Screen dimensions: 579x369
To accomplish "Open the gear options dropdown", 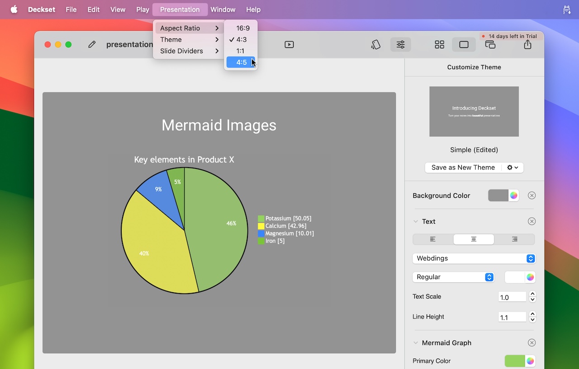I will (x=513, y=168).
